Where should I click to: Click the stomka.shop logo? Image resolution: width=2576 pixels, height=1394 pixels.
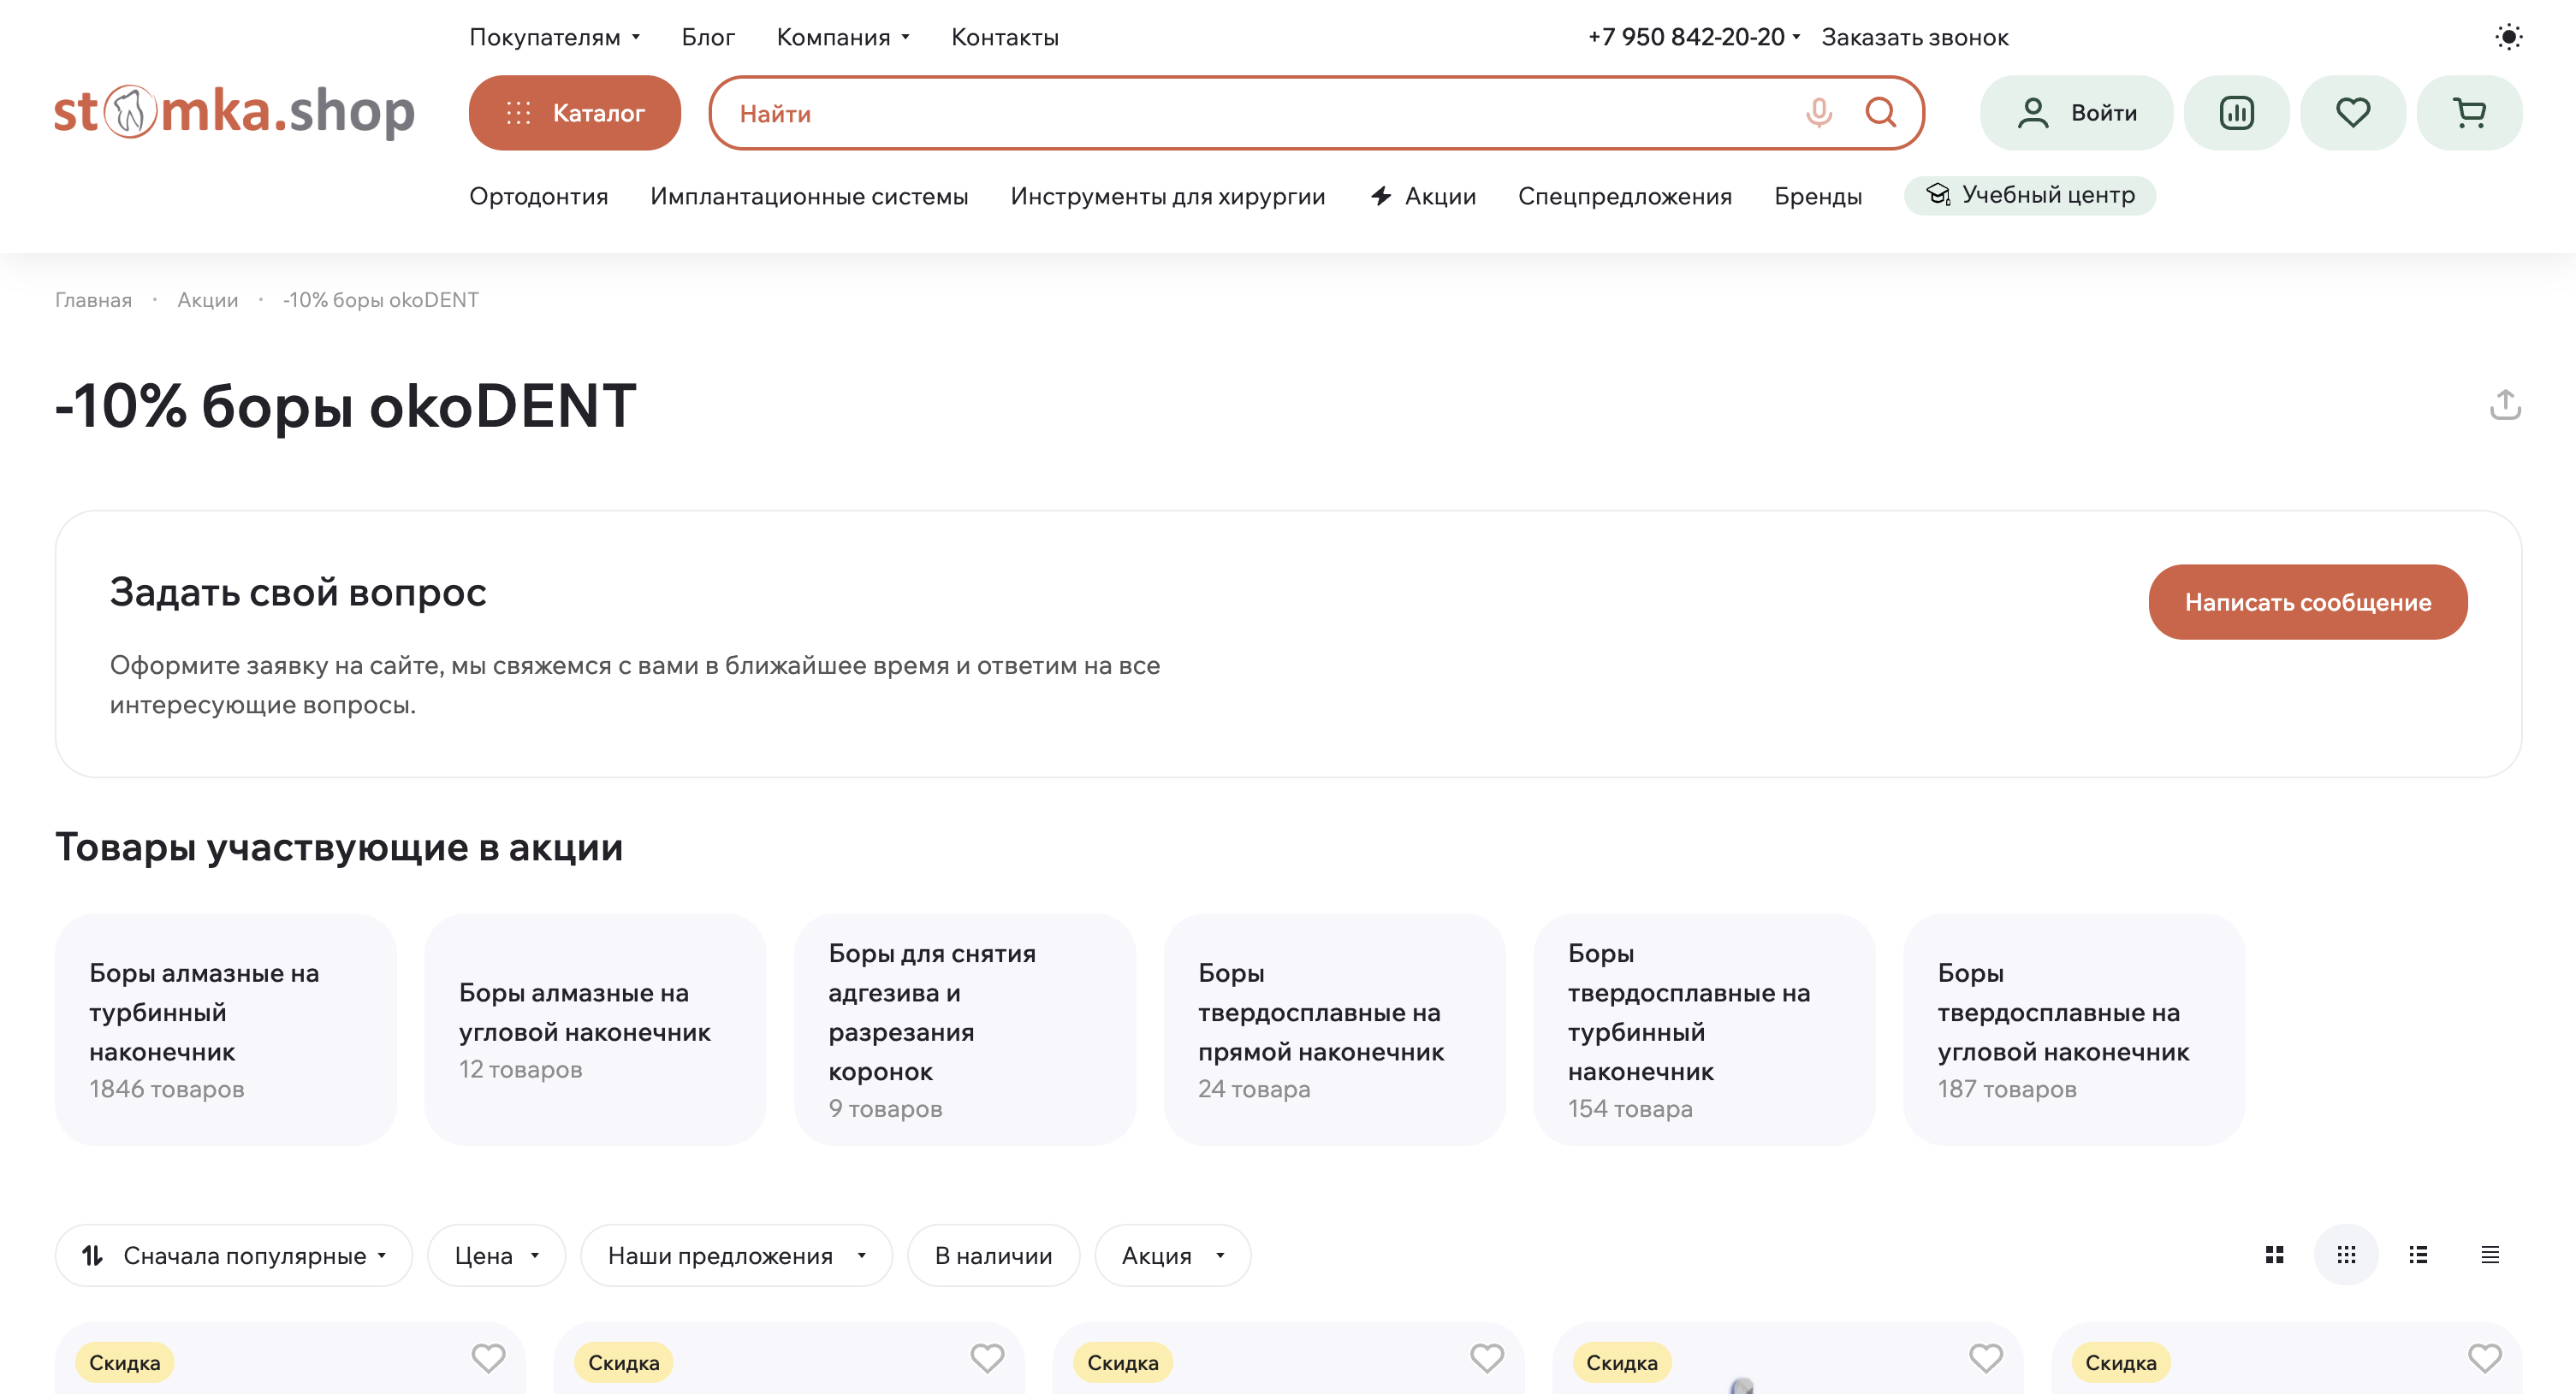pyautogui.click(x=234, y=111)
